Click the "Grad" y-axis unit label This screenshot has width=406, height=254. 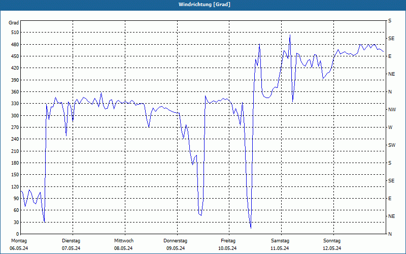point(14,23)
